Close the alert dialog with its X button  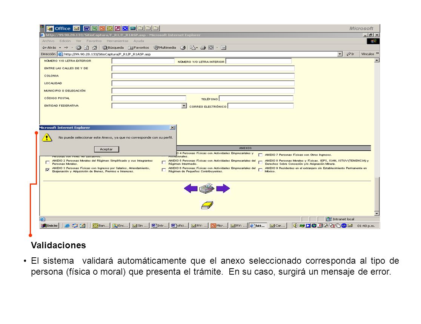(172, 128)
